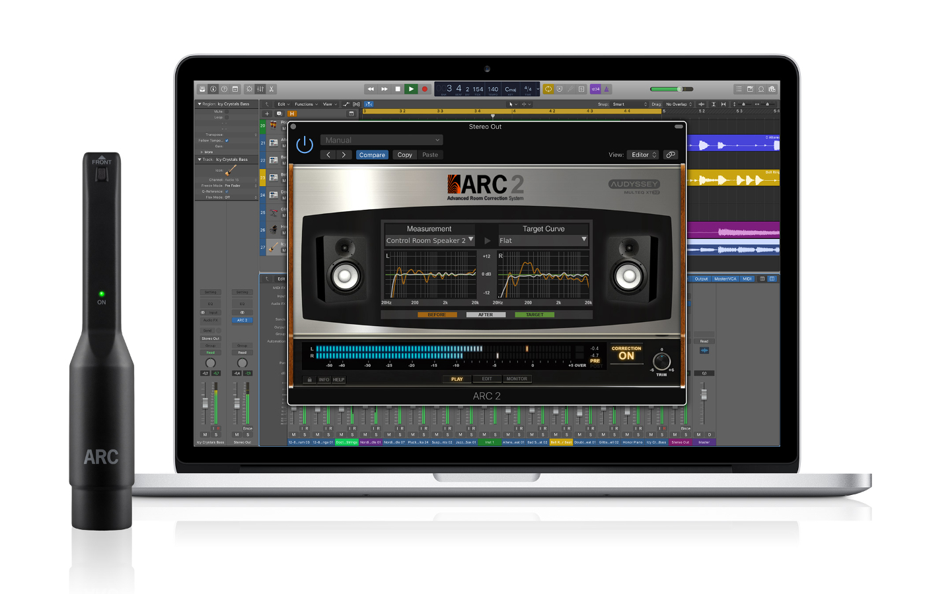This screenshot has height=594, width=925.
Task: Click the Paste button in plug-in header
Action: [x=430, y=155]
